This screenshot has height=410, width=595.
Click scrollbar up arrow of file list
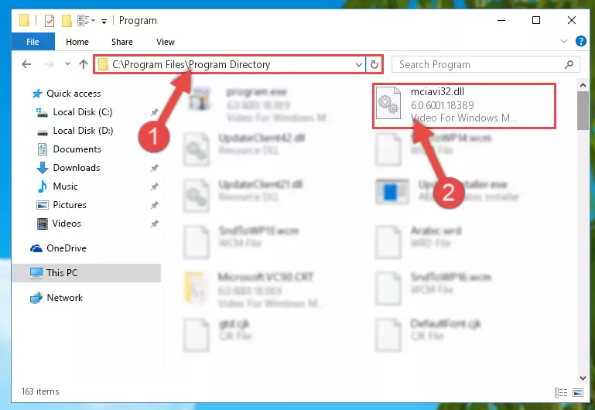pyautogui.click(x=583, y=85)
